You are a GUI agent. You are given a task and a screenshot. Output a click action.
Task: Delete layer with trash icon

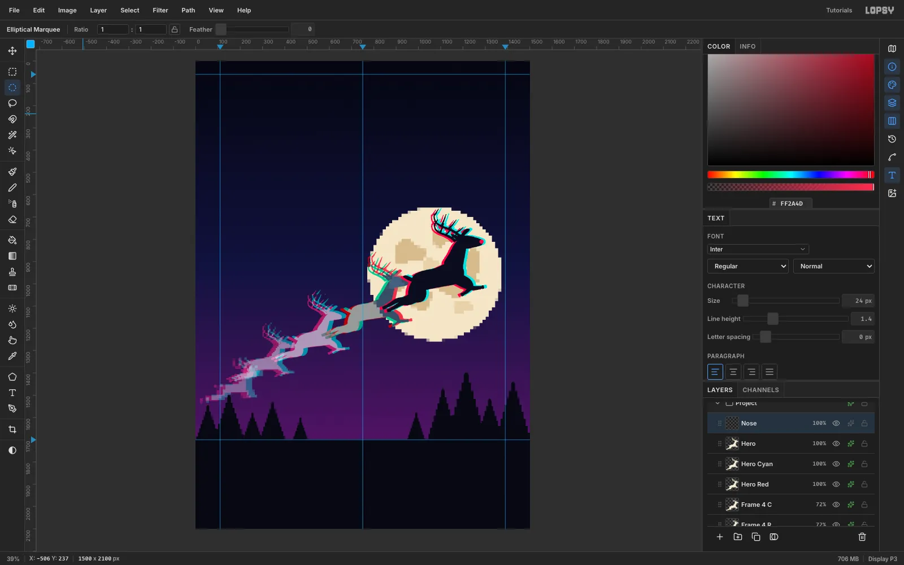[862, 537]
